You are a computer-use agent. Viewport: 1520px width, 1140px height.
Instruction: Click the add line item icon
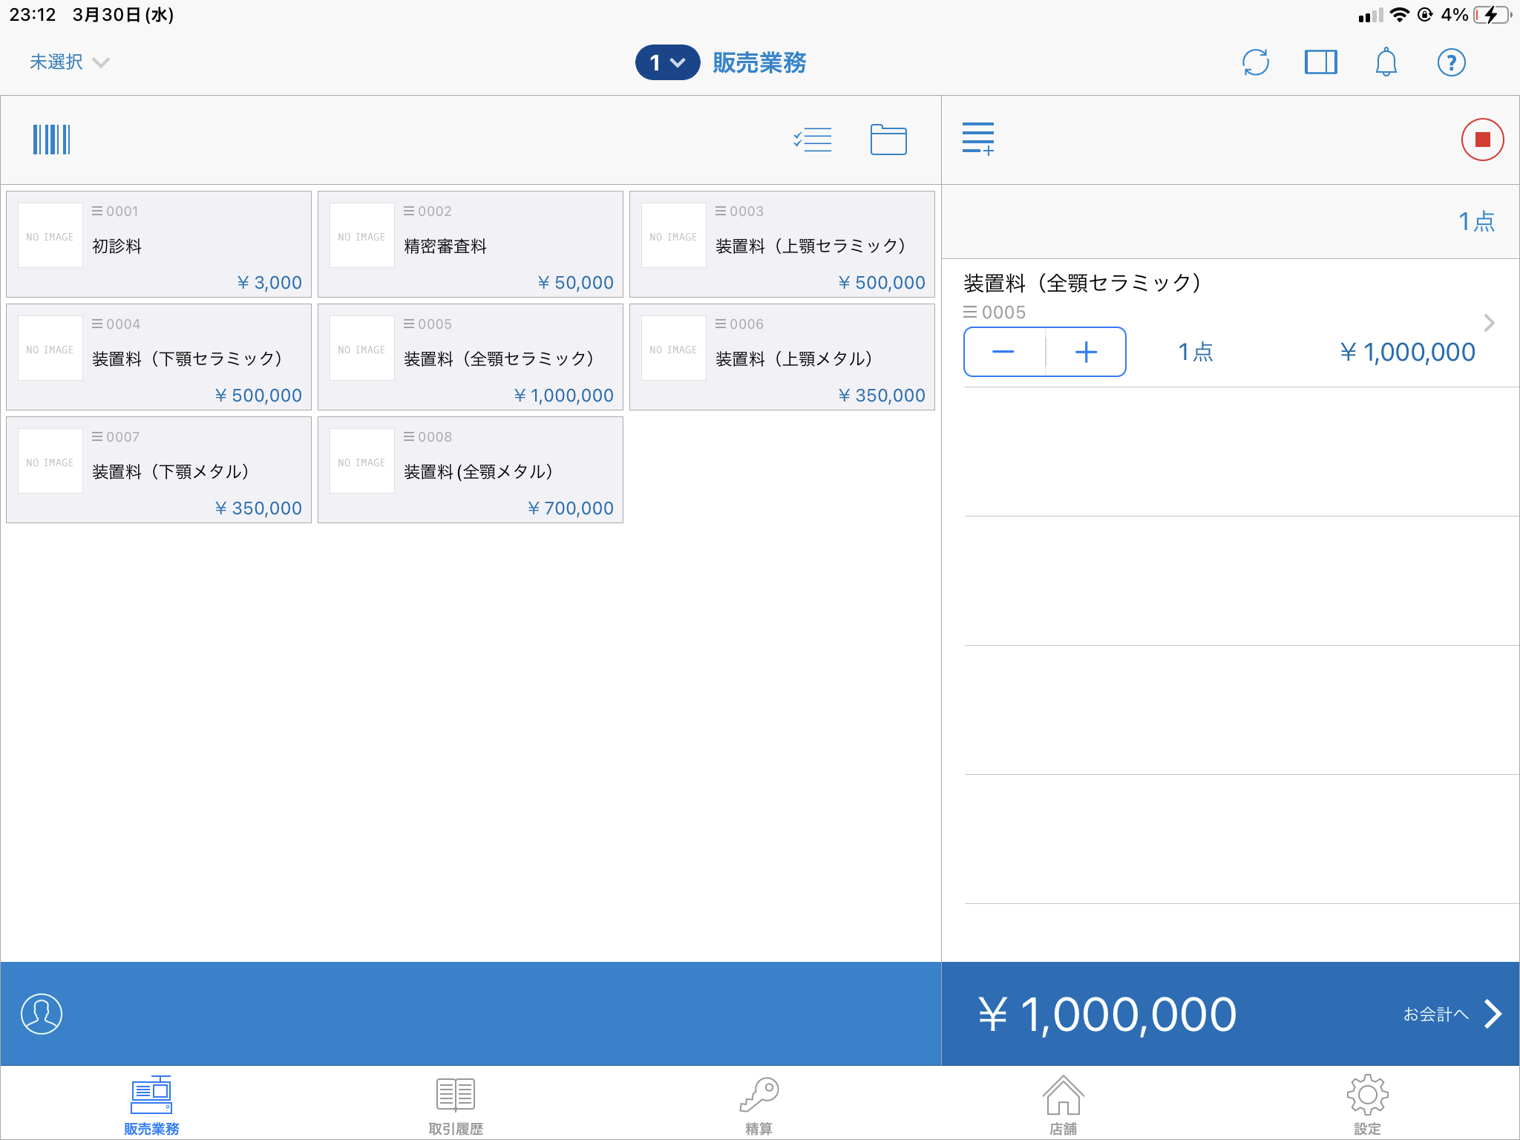coord(977,139)
